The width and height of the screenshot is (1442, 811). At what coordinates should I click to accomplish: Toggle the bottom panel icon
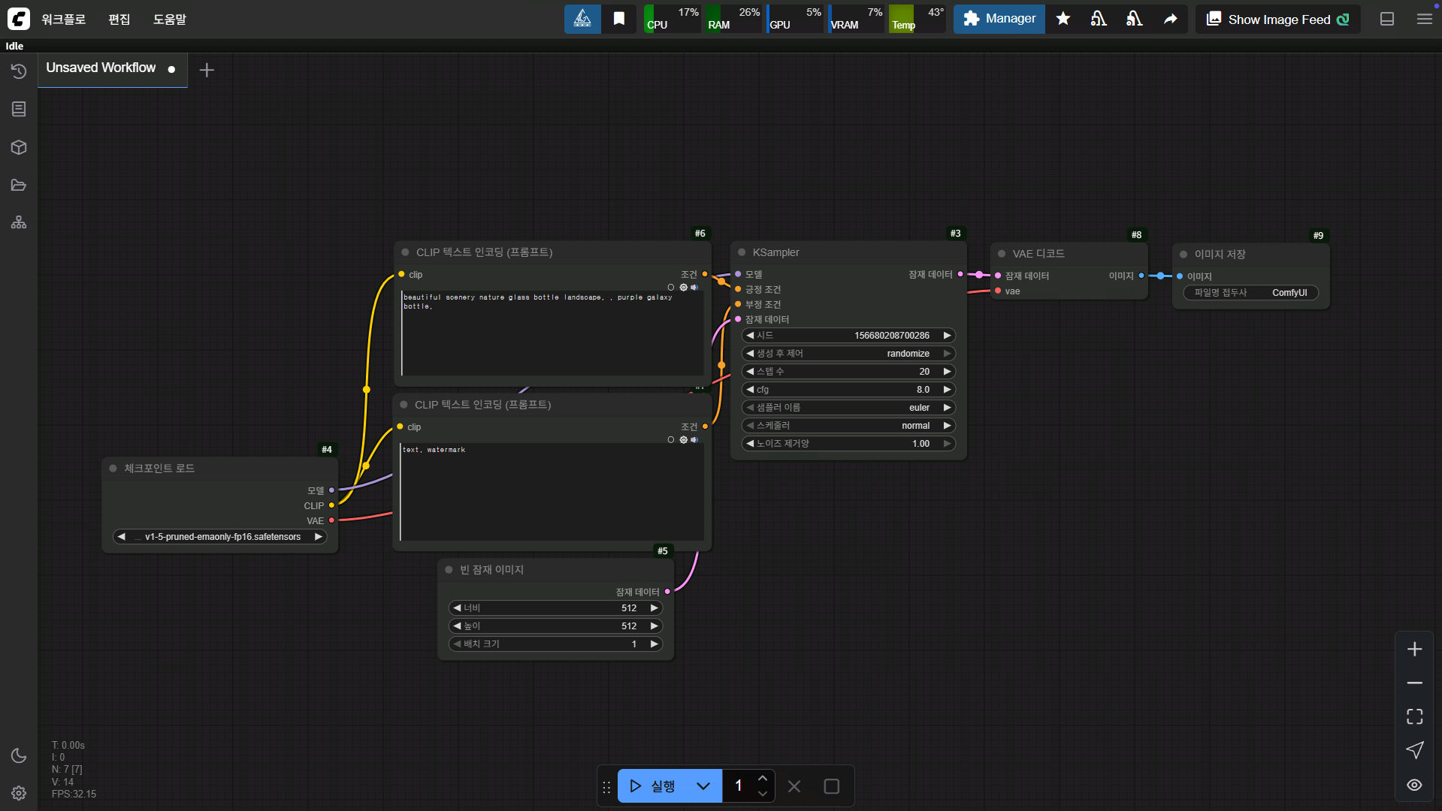(x=1387, y=19)
